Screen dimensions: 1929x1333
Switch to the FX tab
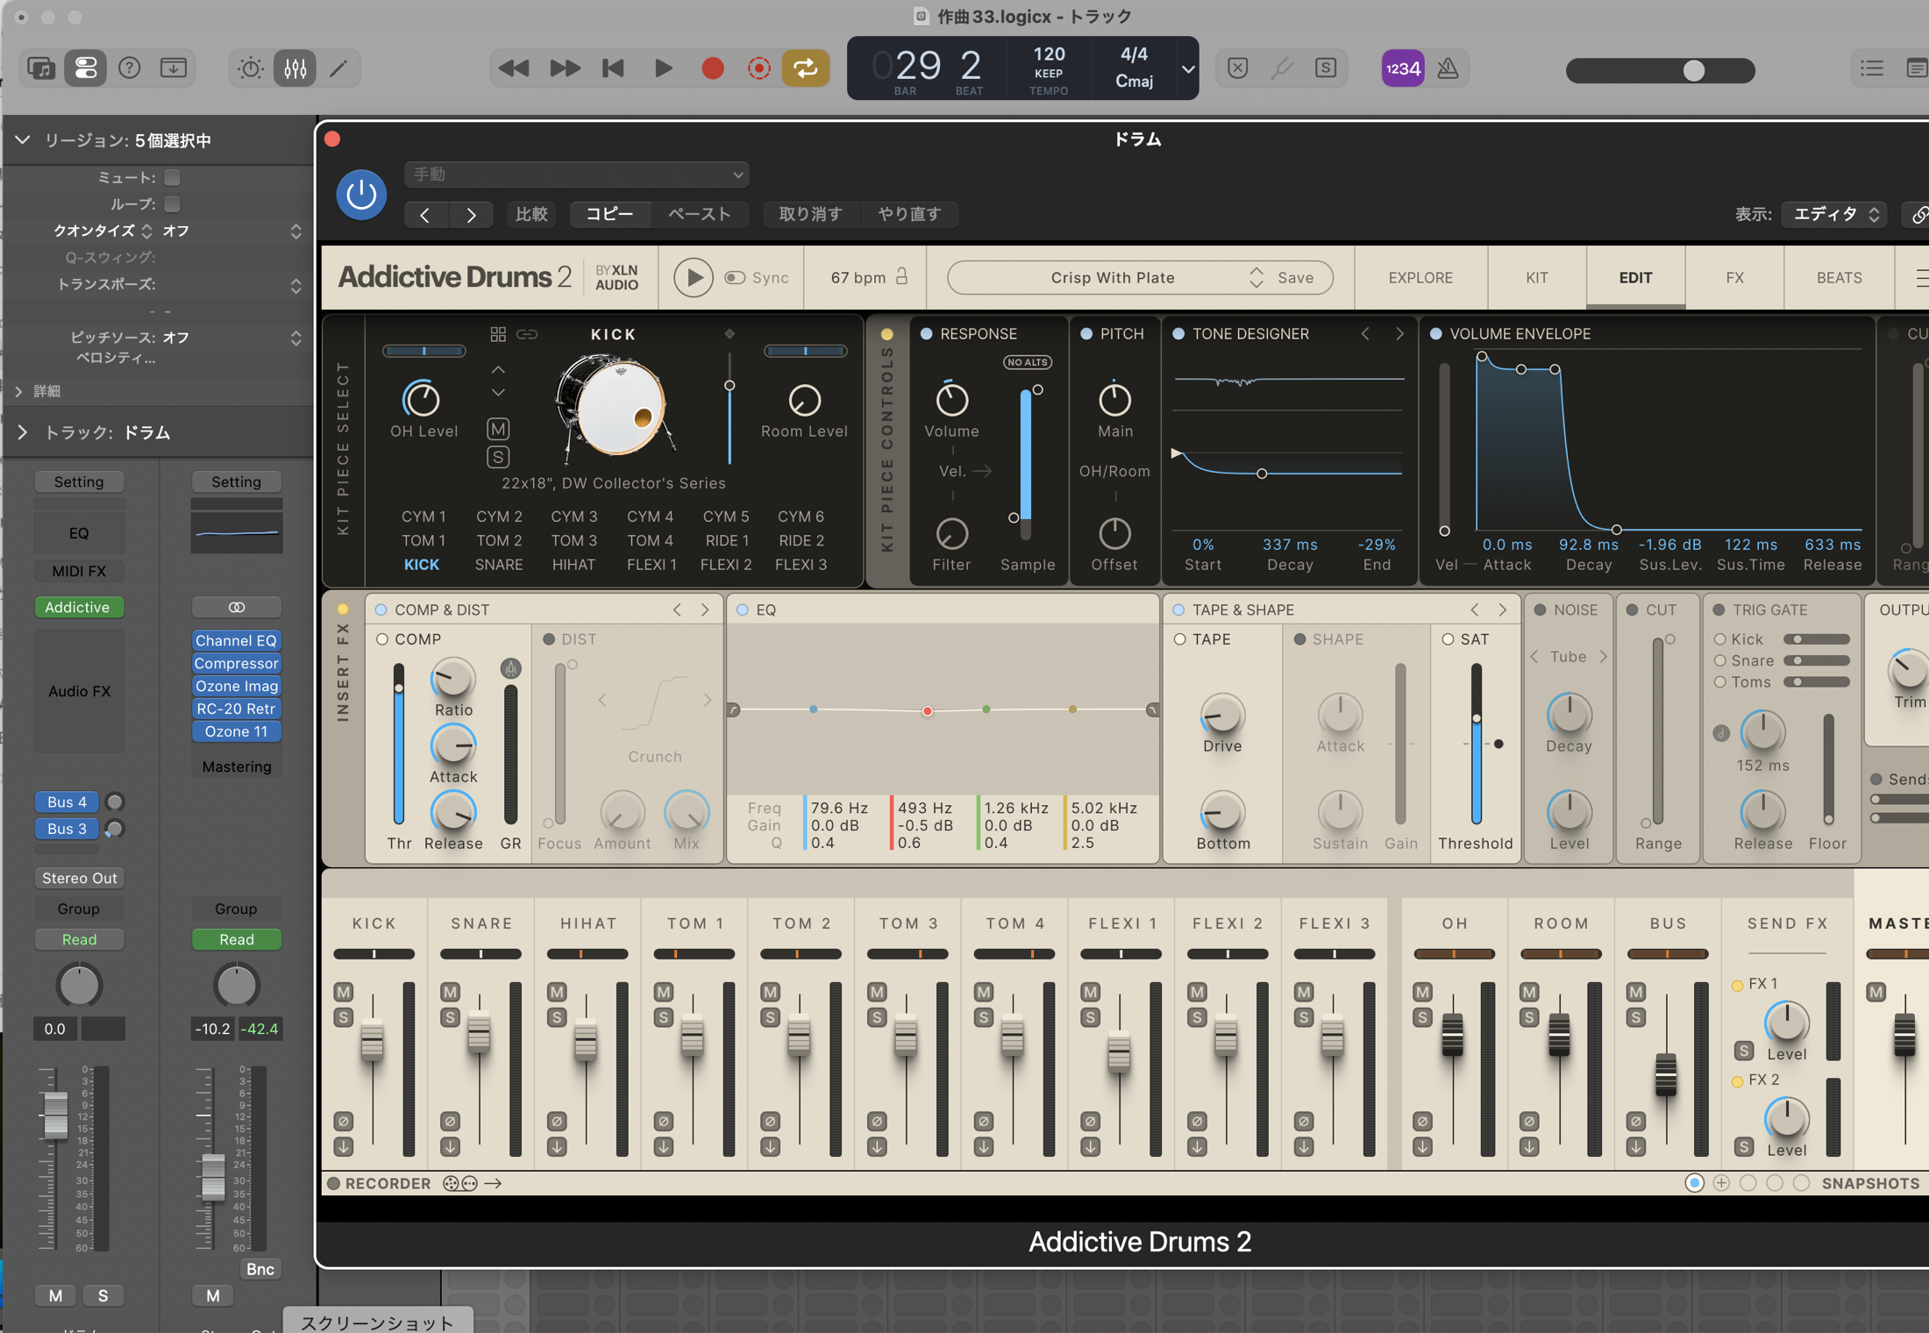[1734, 278]
